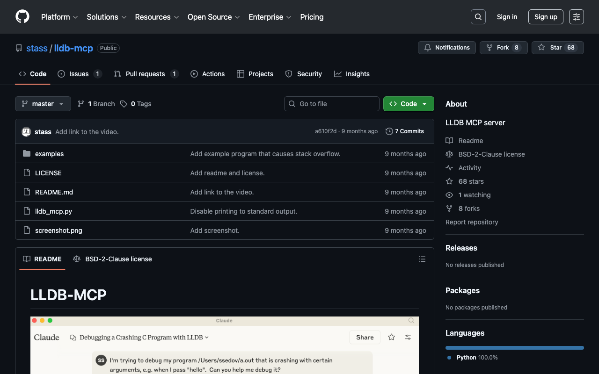Click the Sign up button
Viewport: 599px width, 374px height.
[x=545, y=17]
